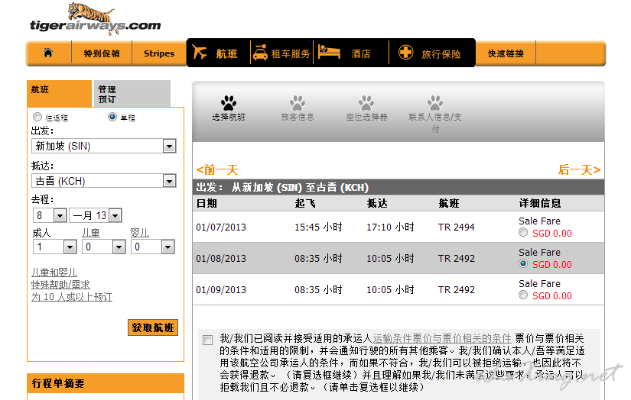Select the 往返程 round-trip radio button
The image size is (631, 400).
click(x=37, y=117)
